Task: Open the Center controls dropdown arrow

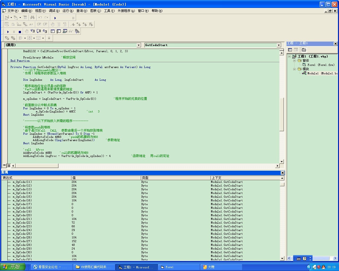Action: point(34,38)
